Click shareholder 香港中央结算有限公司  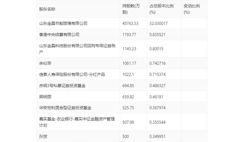pyautogui.click(x=59, y=34)
